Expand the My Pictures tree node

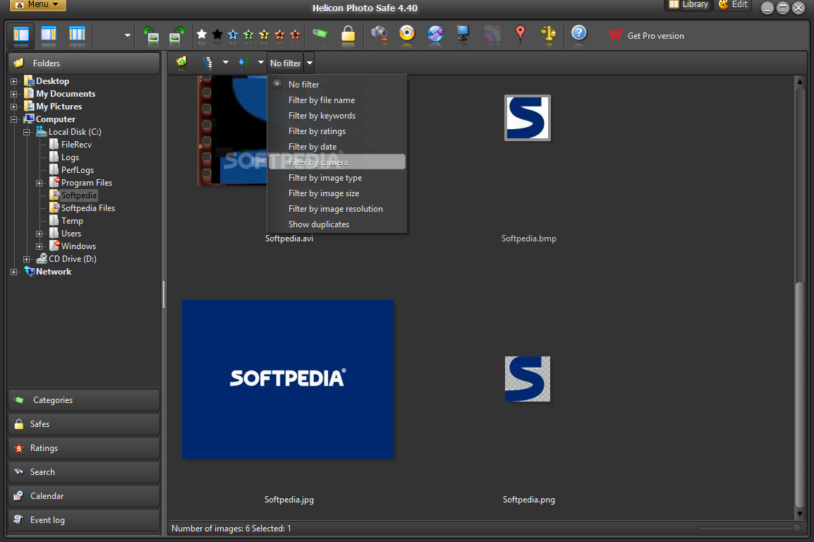(14, 107)
